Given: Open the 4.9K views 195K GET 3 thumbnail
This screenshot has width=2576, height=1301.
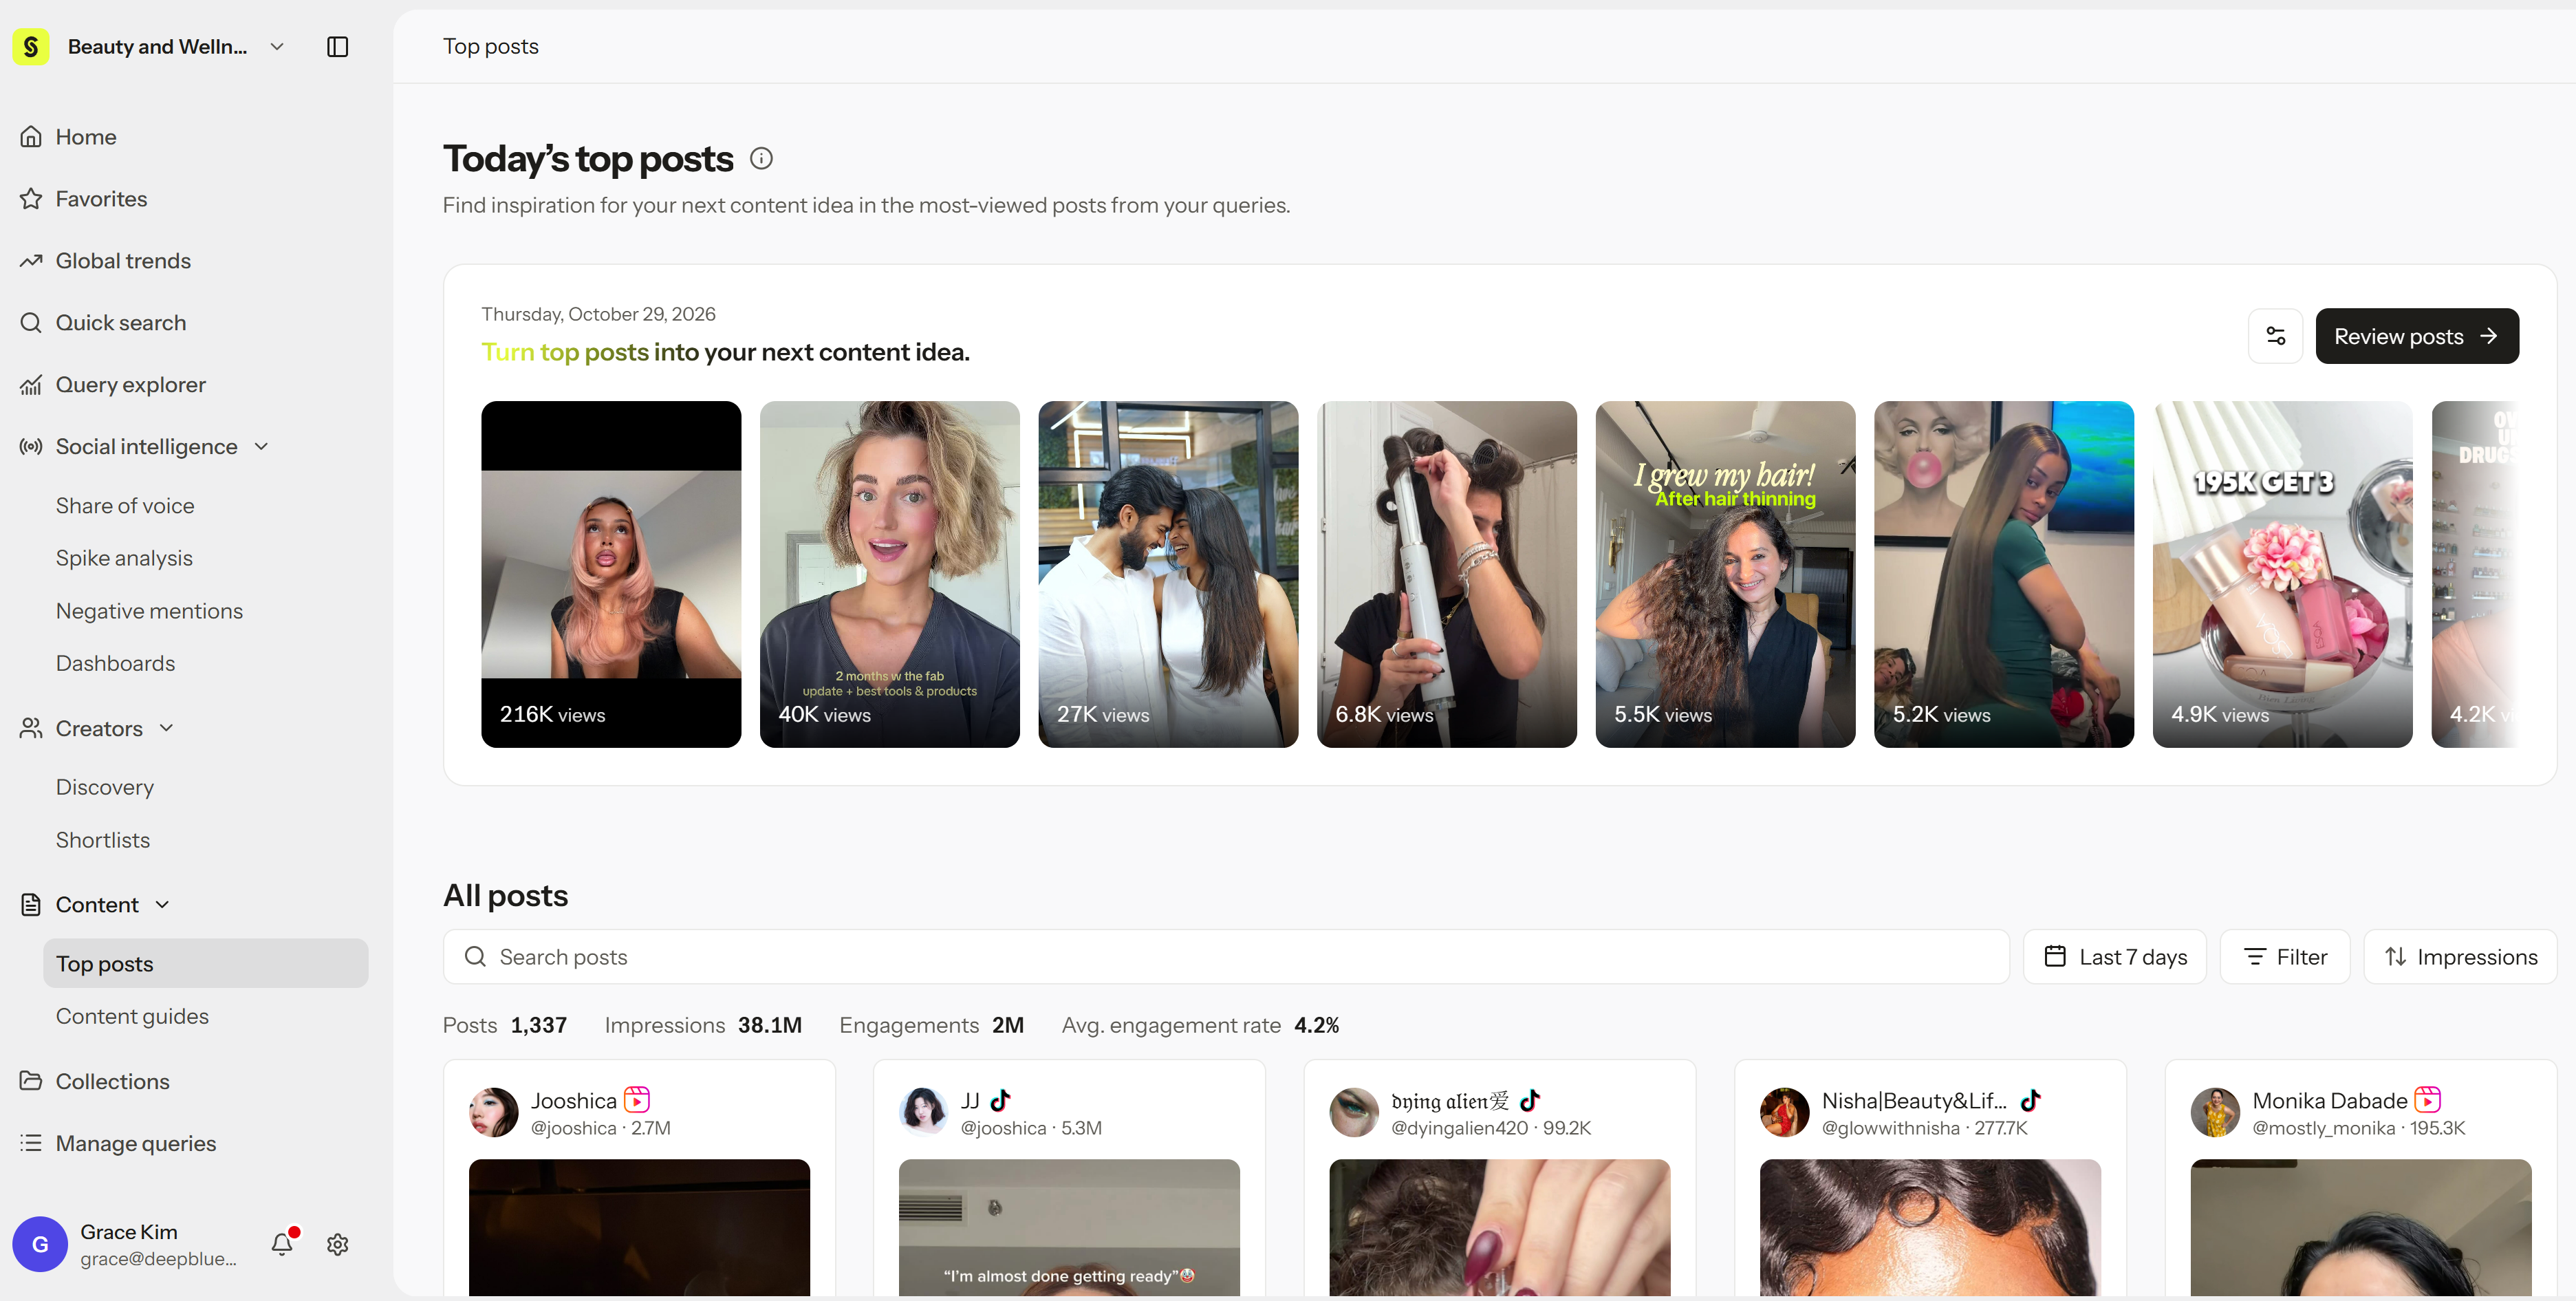Looking at the screenshot, I should pos(2282,574).
